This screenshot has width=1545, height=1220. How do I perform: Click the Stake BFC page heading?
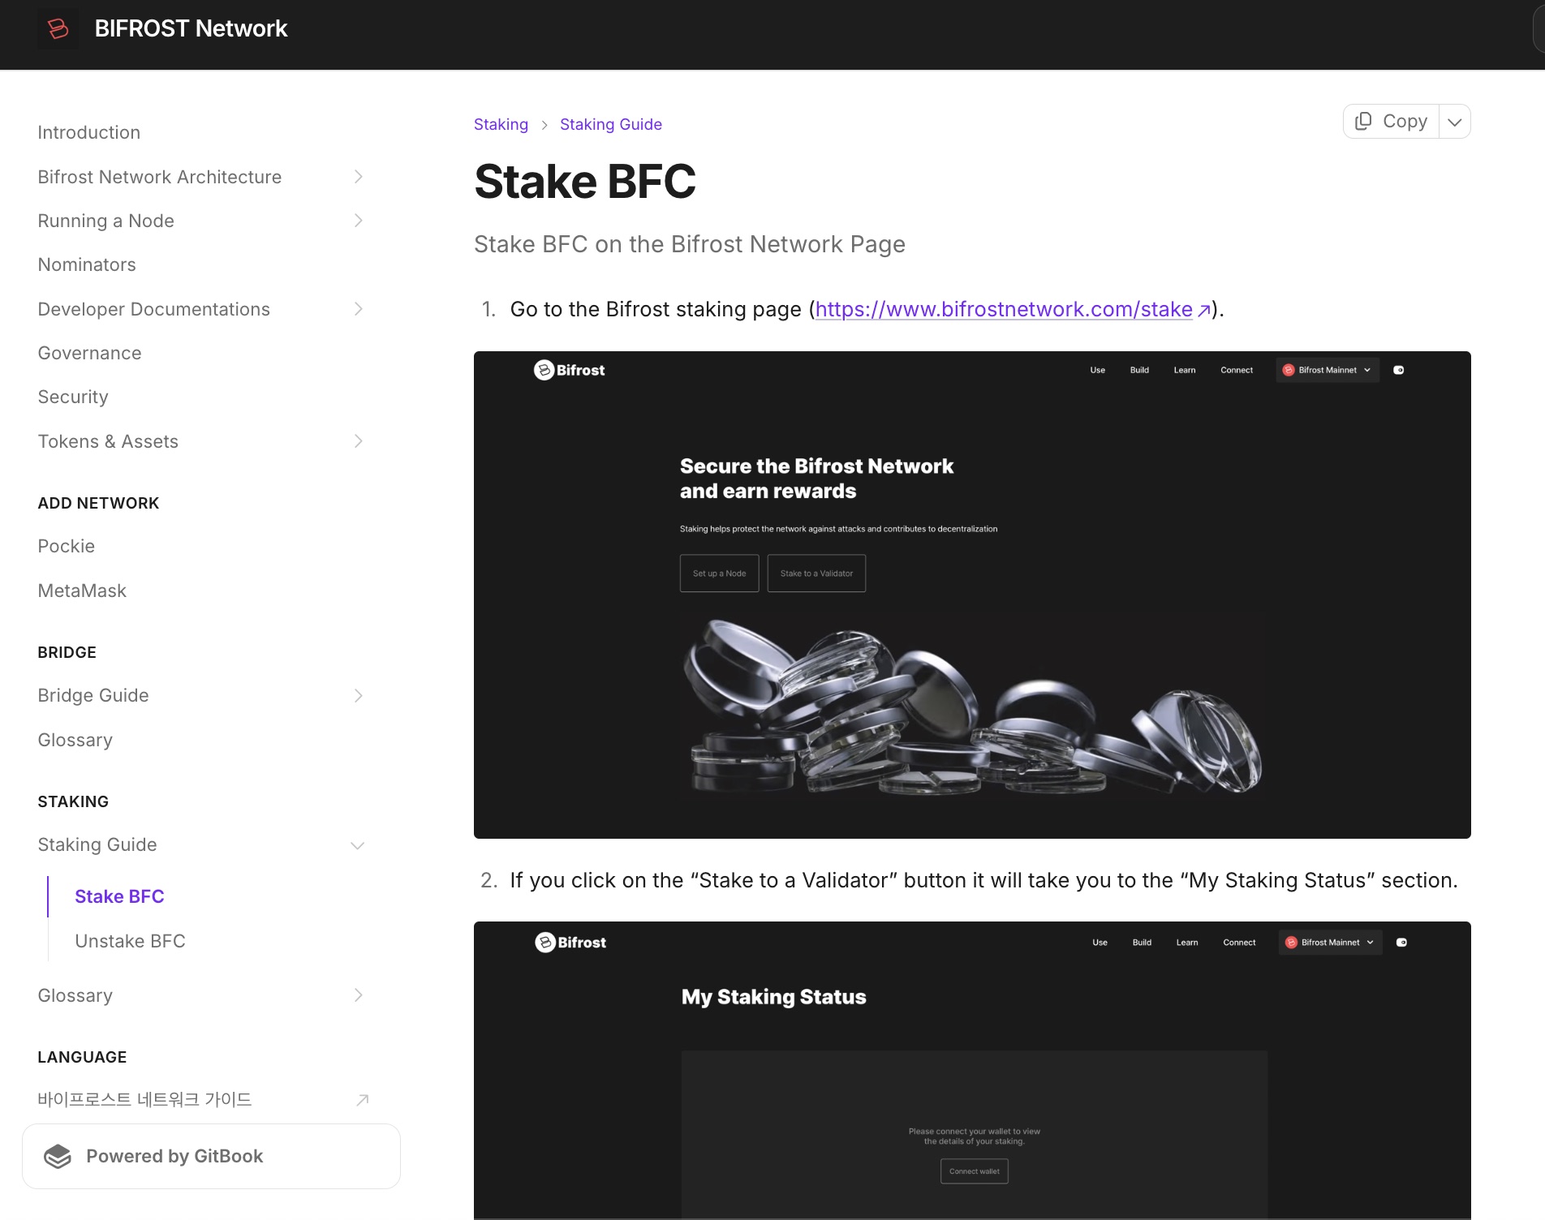(585, 181)
